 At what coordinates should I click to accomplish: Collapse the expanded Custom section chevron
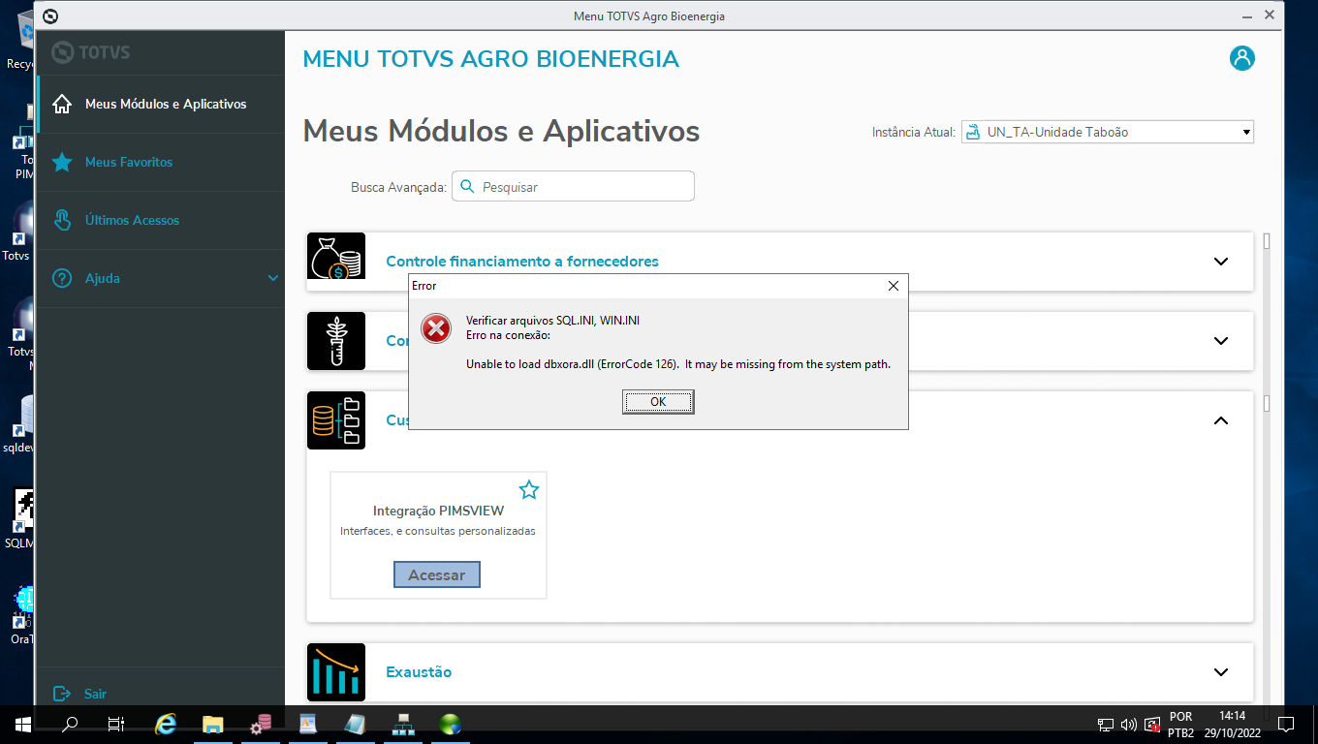click(x=1221, y=420)
